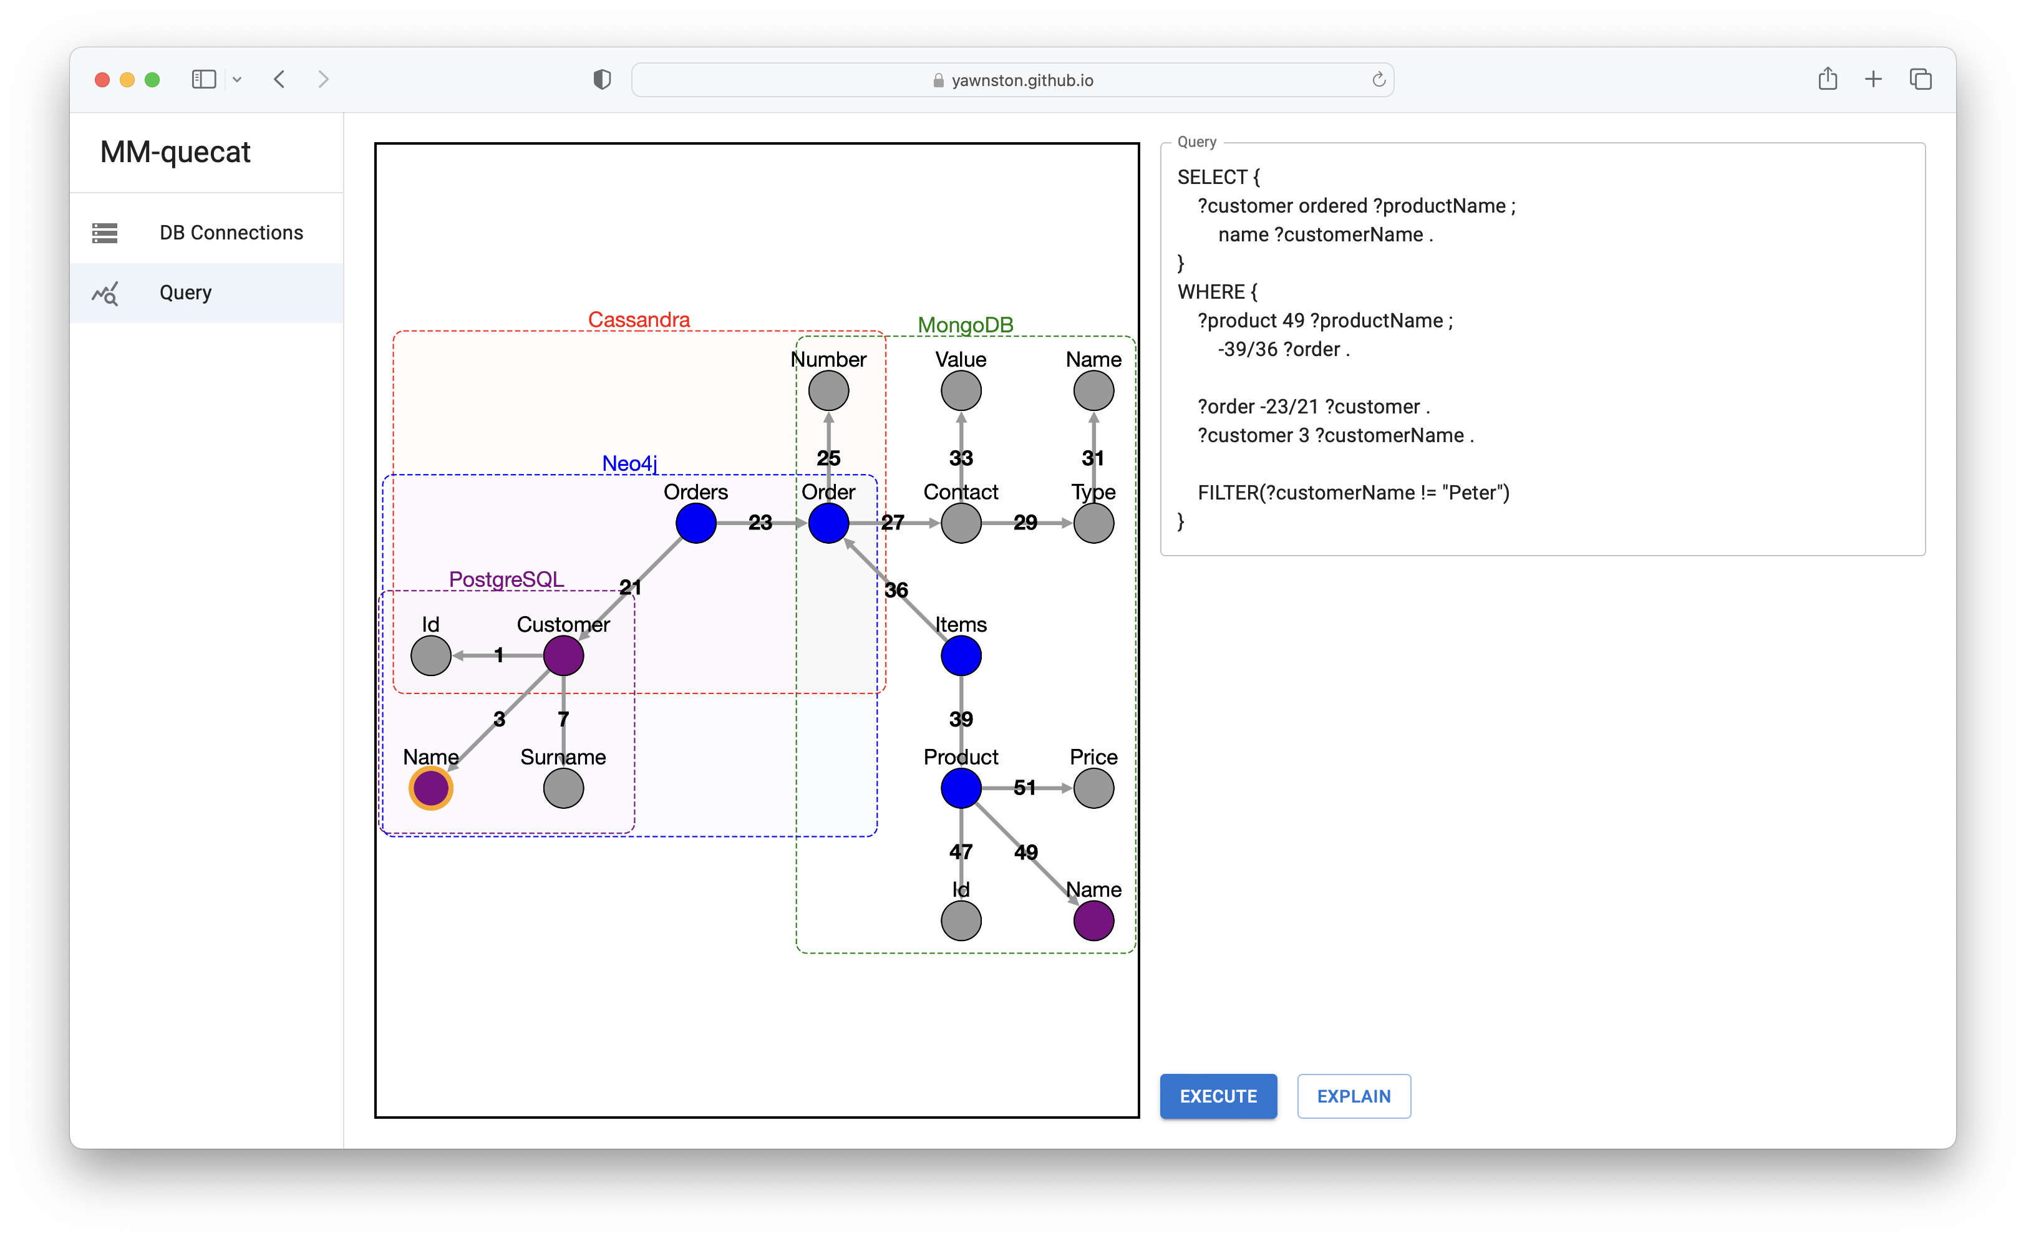This screenshot has height=1241, width=2026.
Task: Open a new tab with the plus icon
Action: point(1873,79)
